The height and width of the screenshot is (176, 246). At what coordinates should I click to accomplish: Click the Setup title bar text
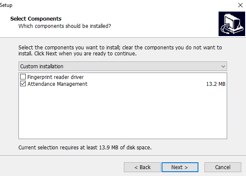(x=6, y=5)
